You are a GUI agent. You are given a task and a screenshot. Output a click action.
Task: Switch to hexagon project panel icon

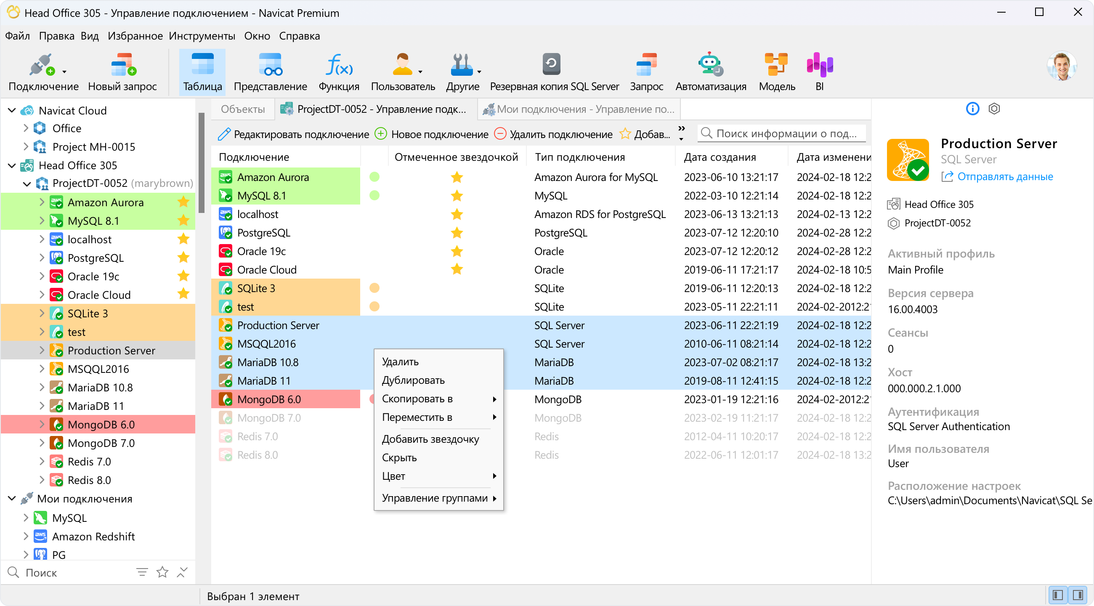click(x=994, y=109)
